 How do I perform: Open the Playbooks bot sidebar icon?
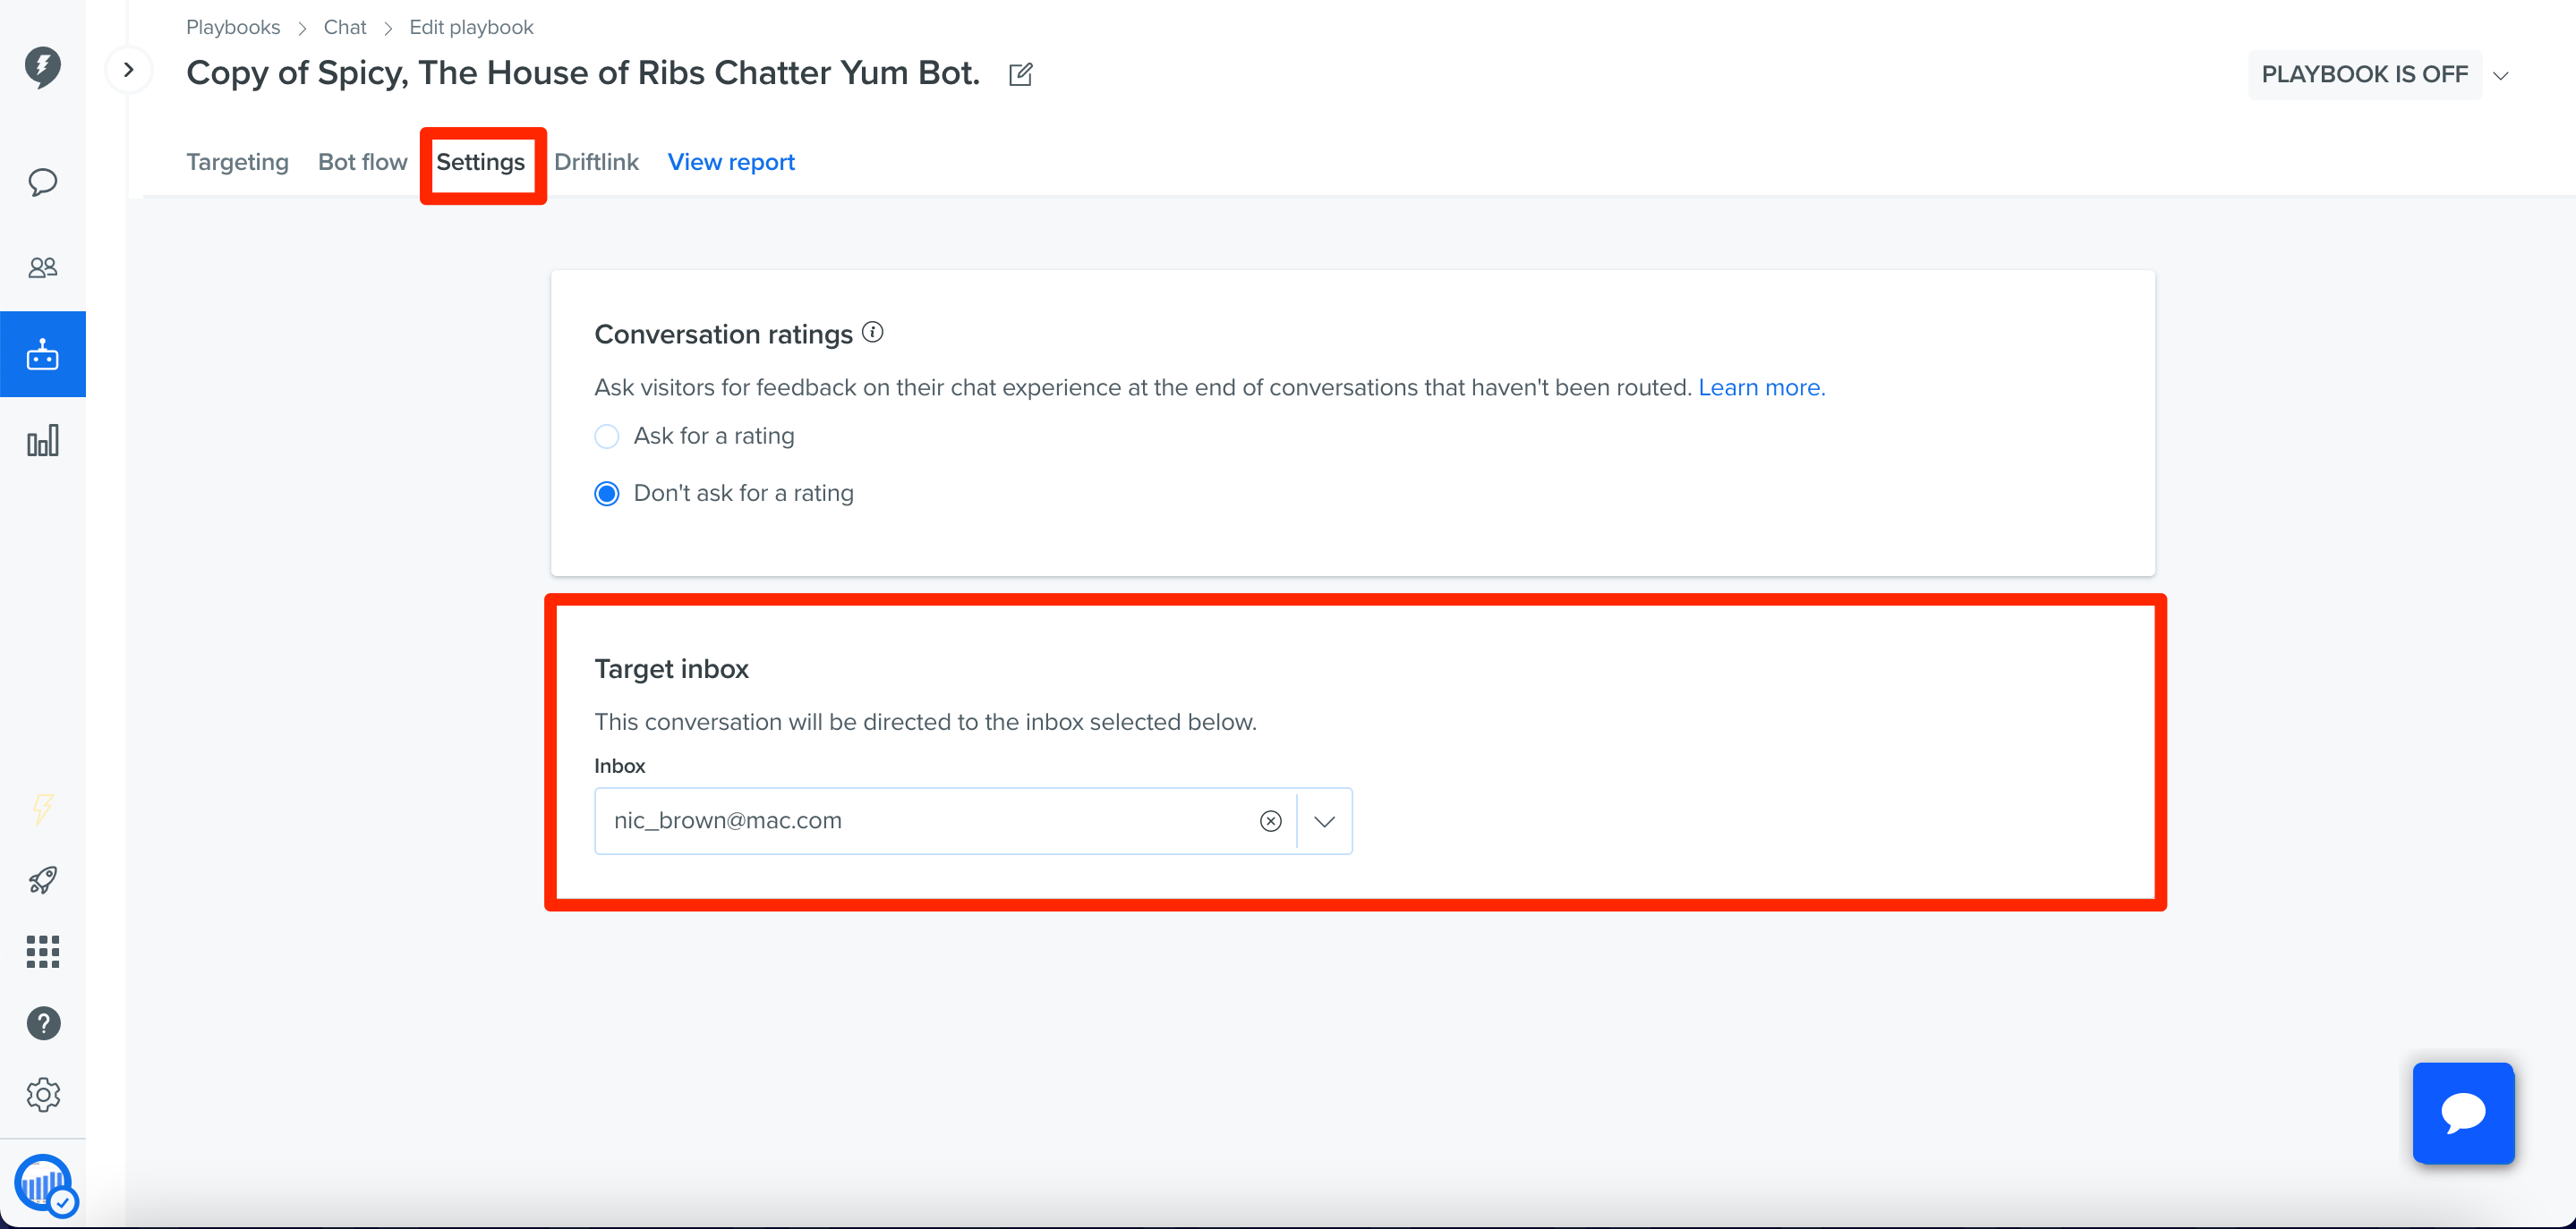pyautogui.click(x=42, y=355)
